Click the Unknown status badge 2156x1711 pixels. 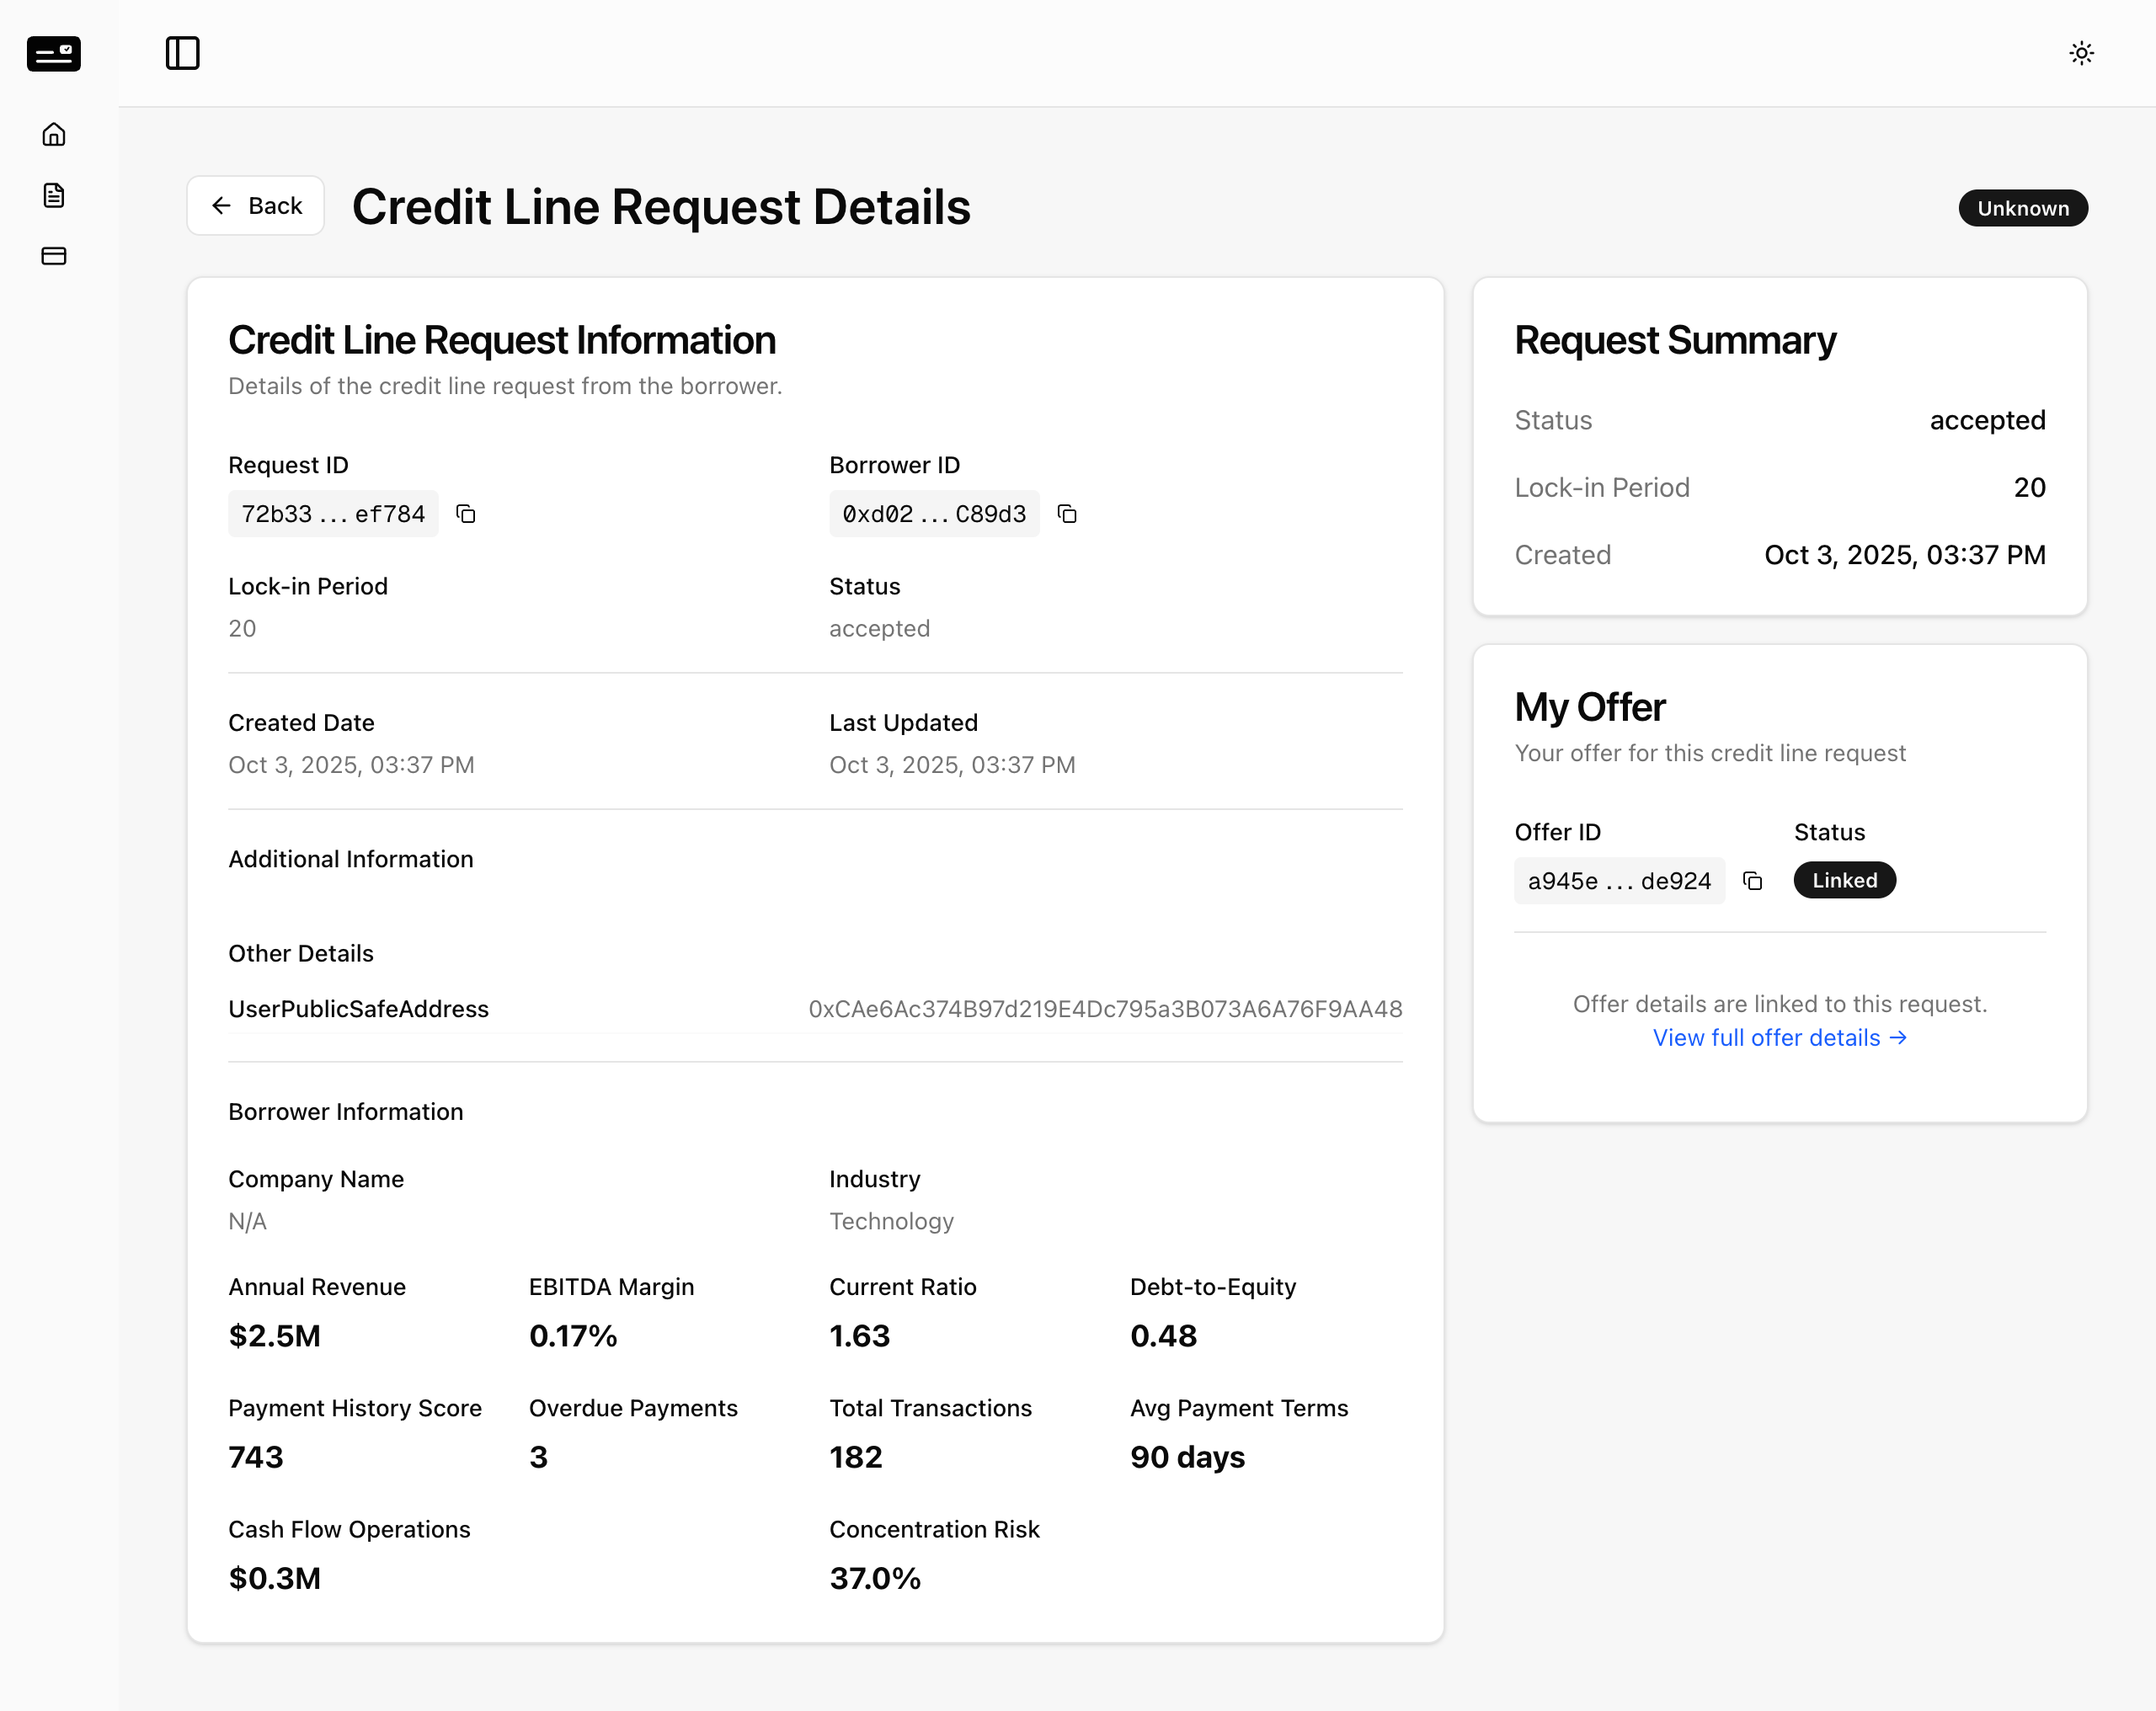click(2022, 208)
